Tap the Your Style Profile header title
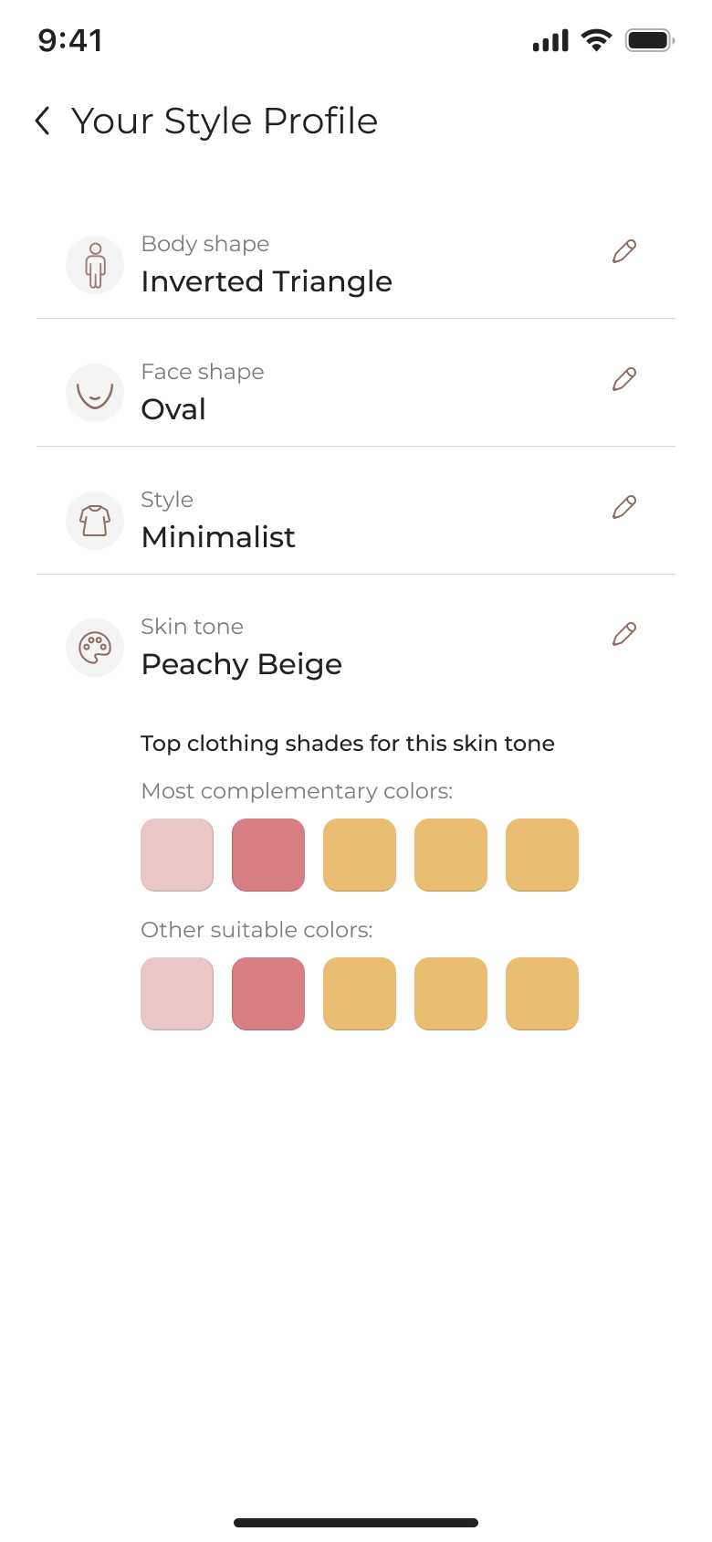Screen dimensions: 712x1542 [x=225, y=121]
